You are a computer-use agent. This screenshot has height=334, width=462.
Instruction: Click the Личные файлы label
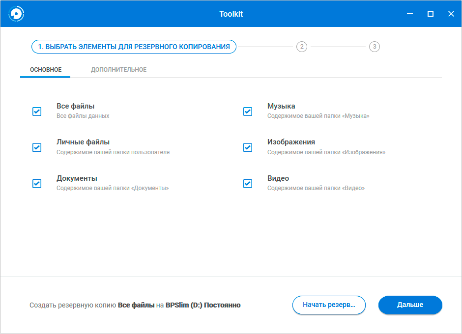pos(83,142)
